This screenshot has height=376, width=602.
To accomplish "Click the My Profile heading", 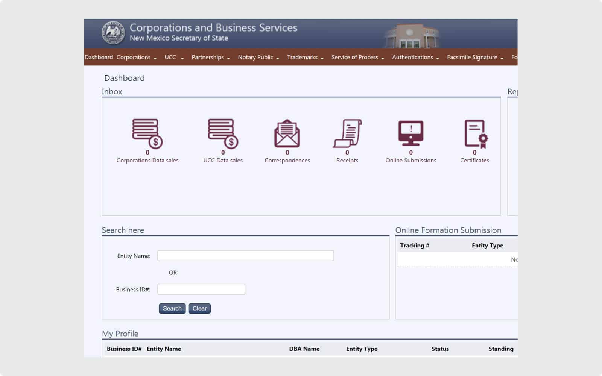I will (x=120, y=334).
